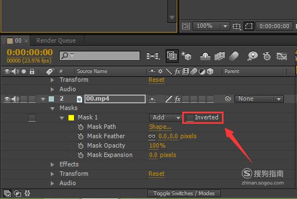Toggle Mask Opacity stopwatch
The height and width of the screenshot is (199, 297).
[81, 145]
